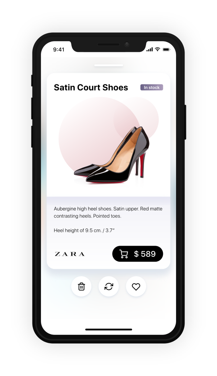Click the ZARA brand logo
The height and width of the screenshot is (376, 217).
pos(70,254)
